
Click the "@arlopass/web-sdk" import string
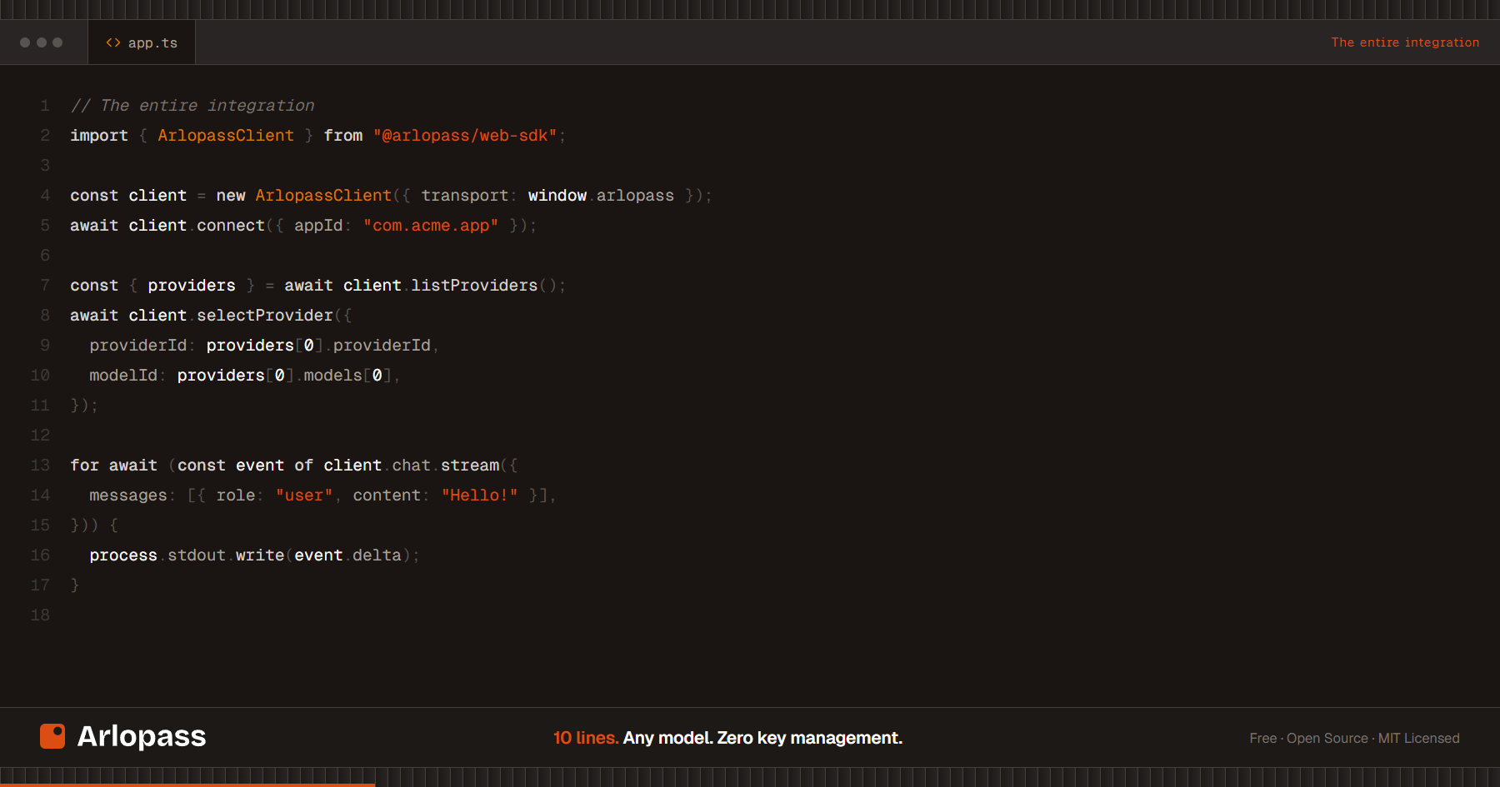pos(465,136)
